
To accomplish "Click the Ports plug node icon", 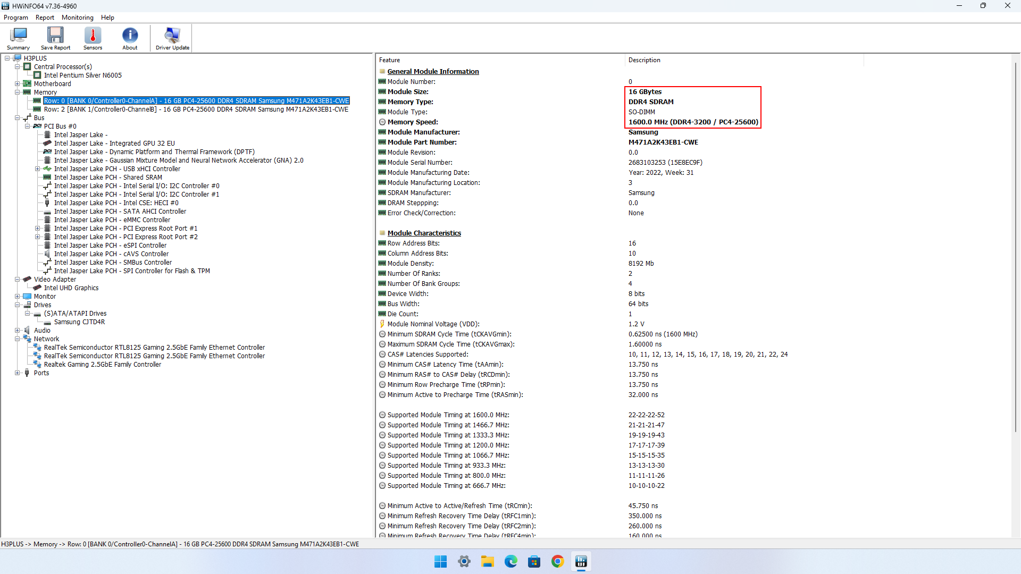I will (27, 373).
